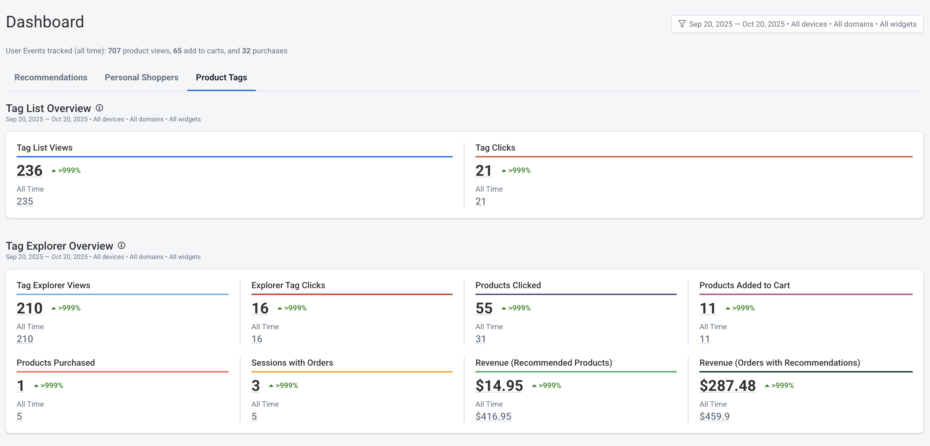This screenshot has width=930, height=446.
Task: Click the All Time value 210 under Tag Explorer Views
Action: (25, 339)
